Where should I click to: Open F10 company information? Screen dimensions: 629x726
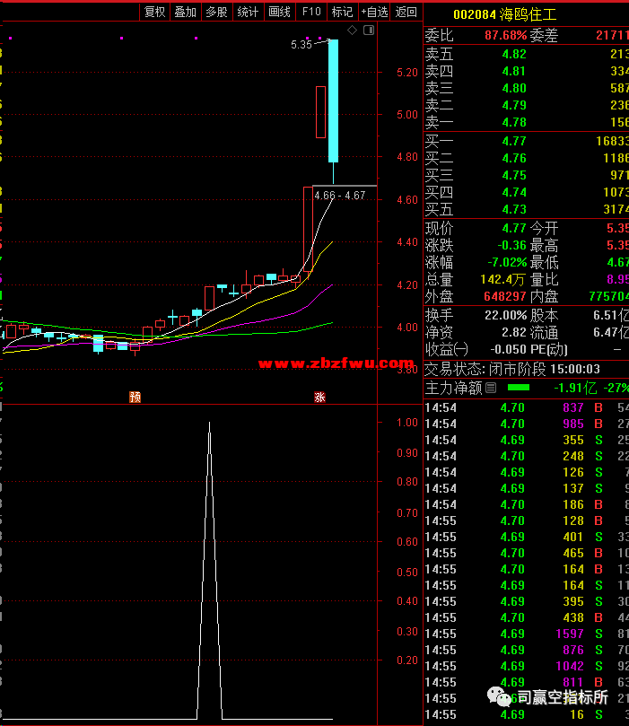310,12
